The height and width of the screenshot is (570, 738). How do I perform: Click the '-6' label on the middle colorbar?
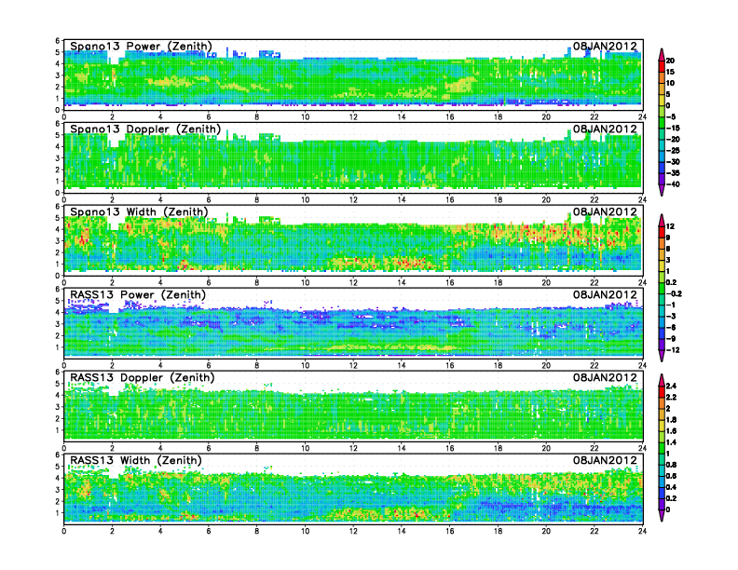click(x=671, y=327)
